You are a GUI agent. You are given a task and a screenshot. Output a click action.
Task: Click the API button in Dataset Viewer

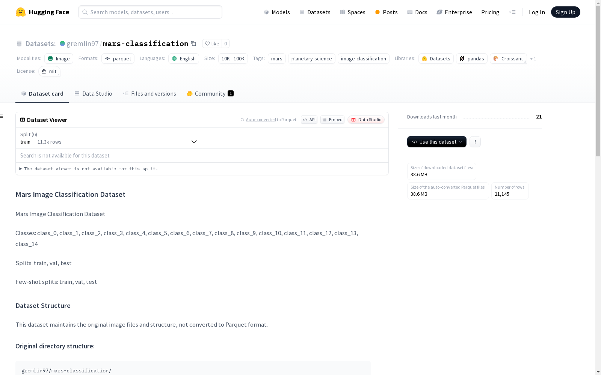point(309,120)
